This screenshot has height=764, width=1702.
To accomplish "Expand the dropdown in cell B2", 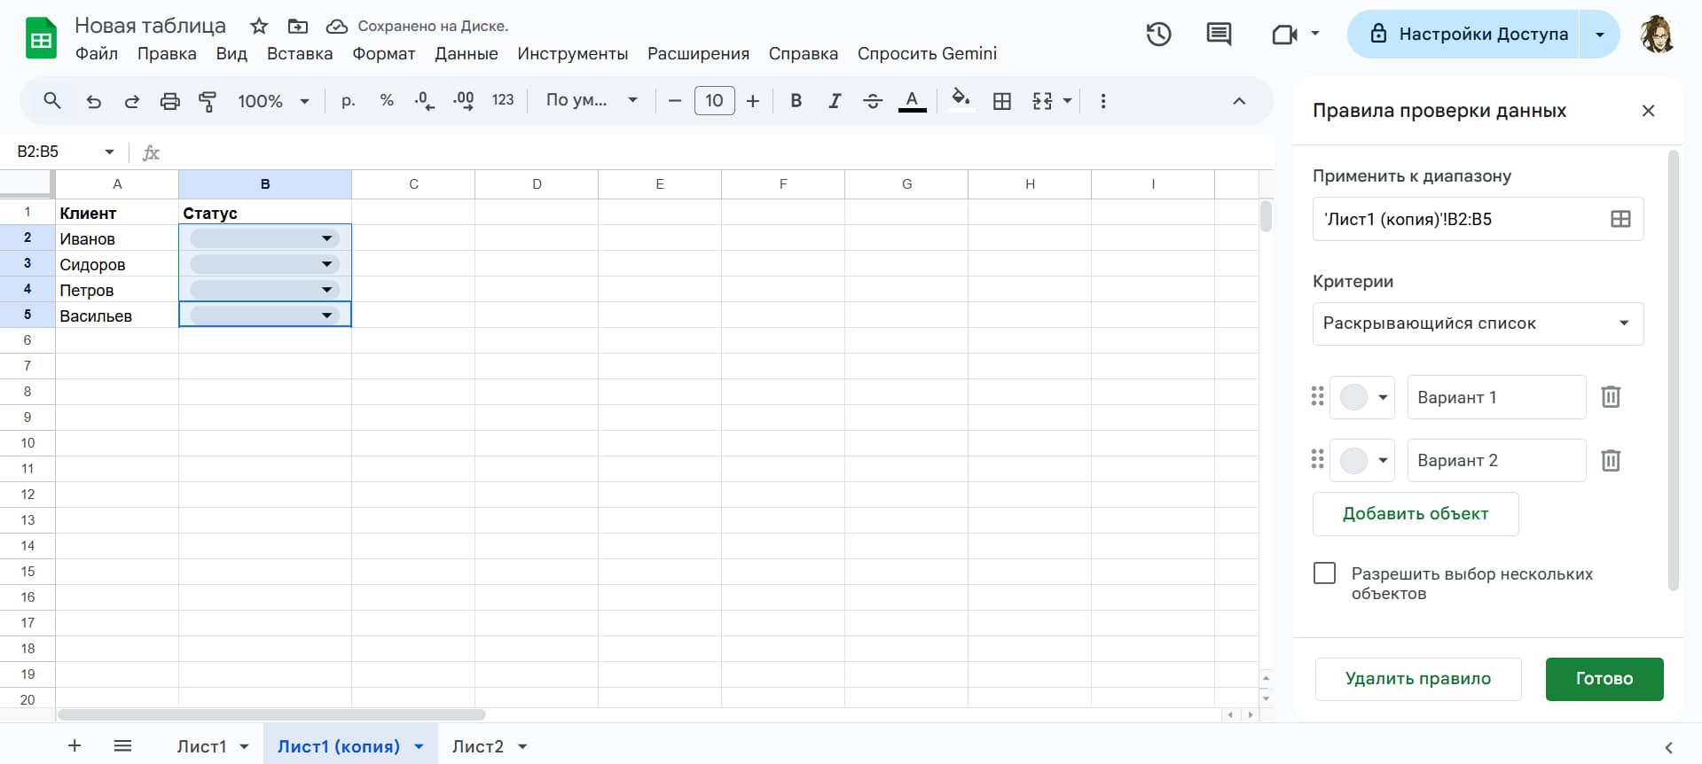I will point(326,238).
